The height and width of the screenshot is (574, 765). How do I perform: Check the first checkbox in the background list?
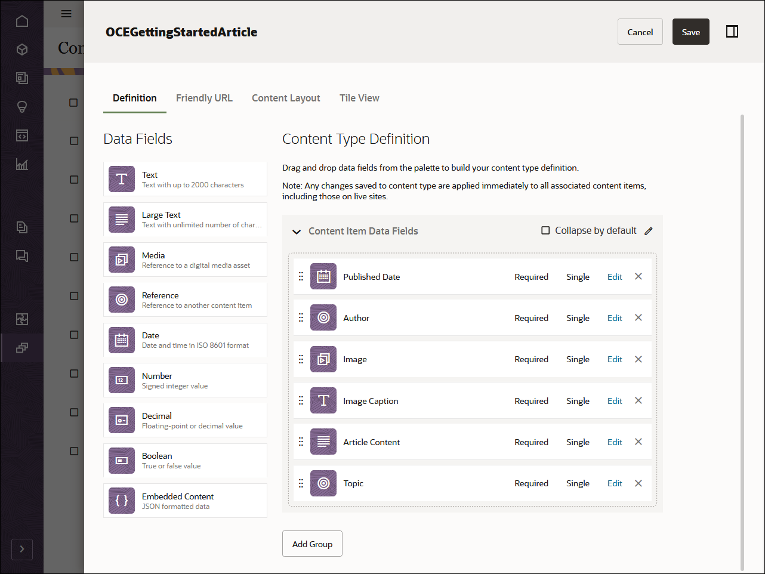[x=73, y=102]
